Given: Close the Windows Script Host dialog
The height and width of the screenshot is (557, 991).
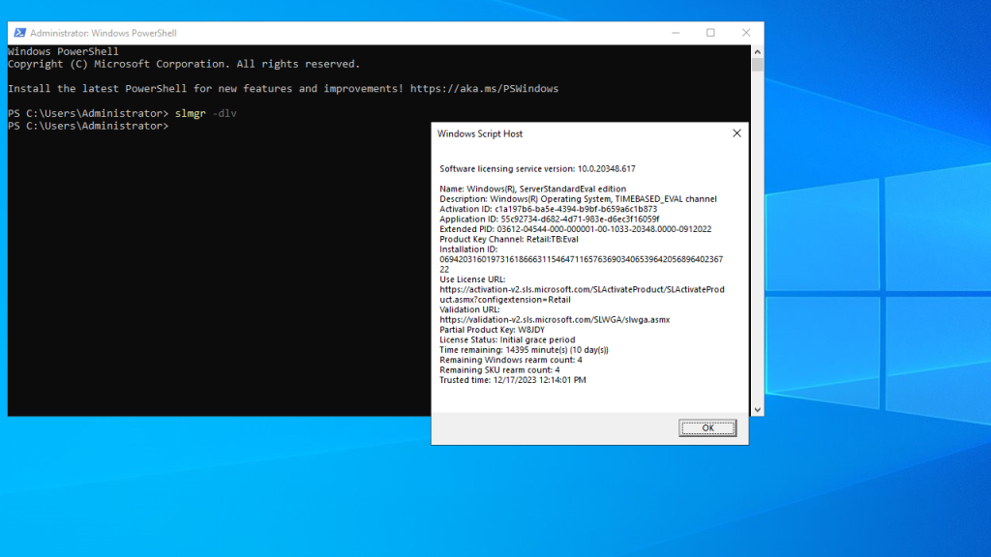Looking at the screenshot, I should 736,133.
